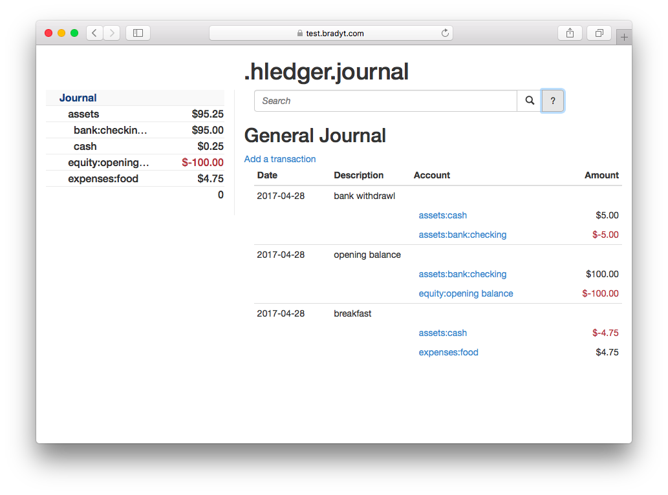This screenshot has width=668, height=495.
Task: Click the breakfast description
Action: pos(352,313)
